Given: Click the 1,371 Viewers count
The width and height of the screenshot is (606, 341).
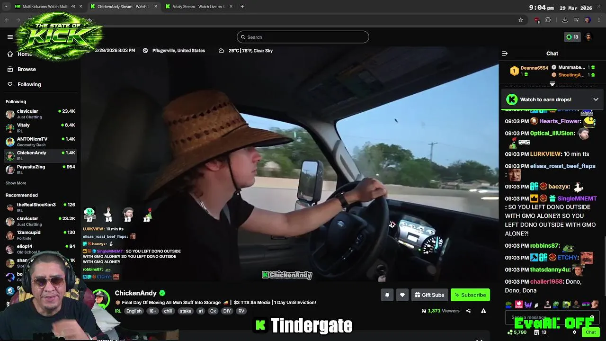Looking at the screenshot, I should (441, 311).
